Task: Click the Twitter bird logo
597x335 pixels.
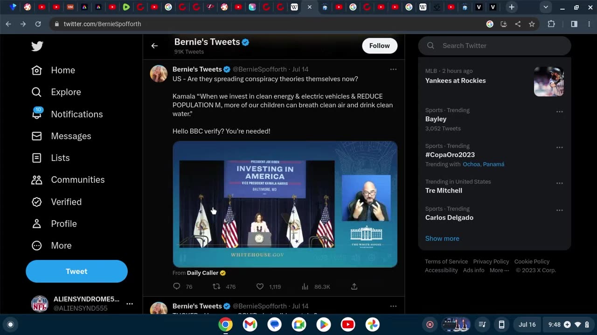Action: pyautogui.click(x=37, y=46)
